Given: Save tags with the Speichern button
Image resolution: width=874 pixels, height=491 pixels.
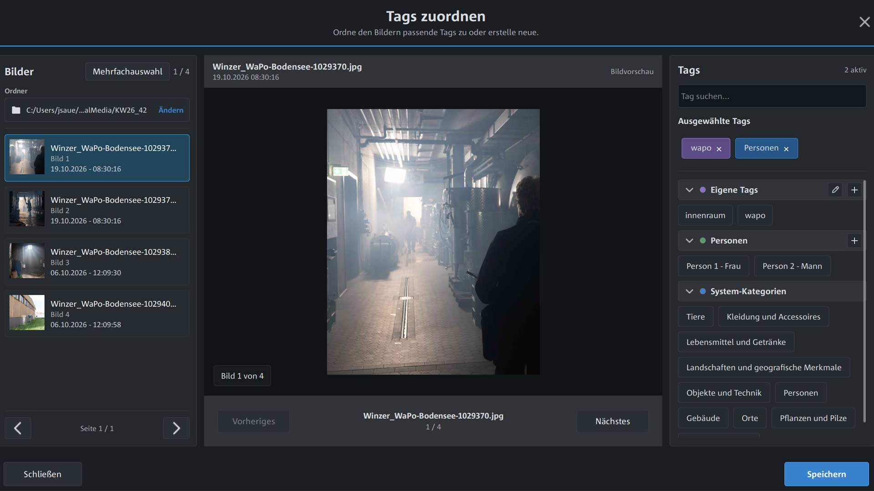Looking at the screenshot, I should pyautogui.click(x=826, y=474).
